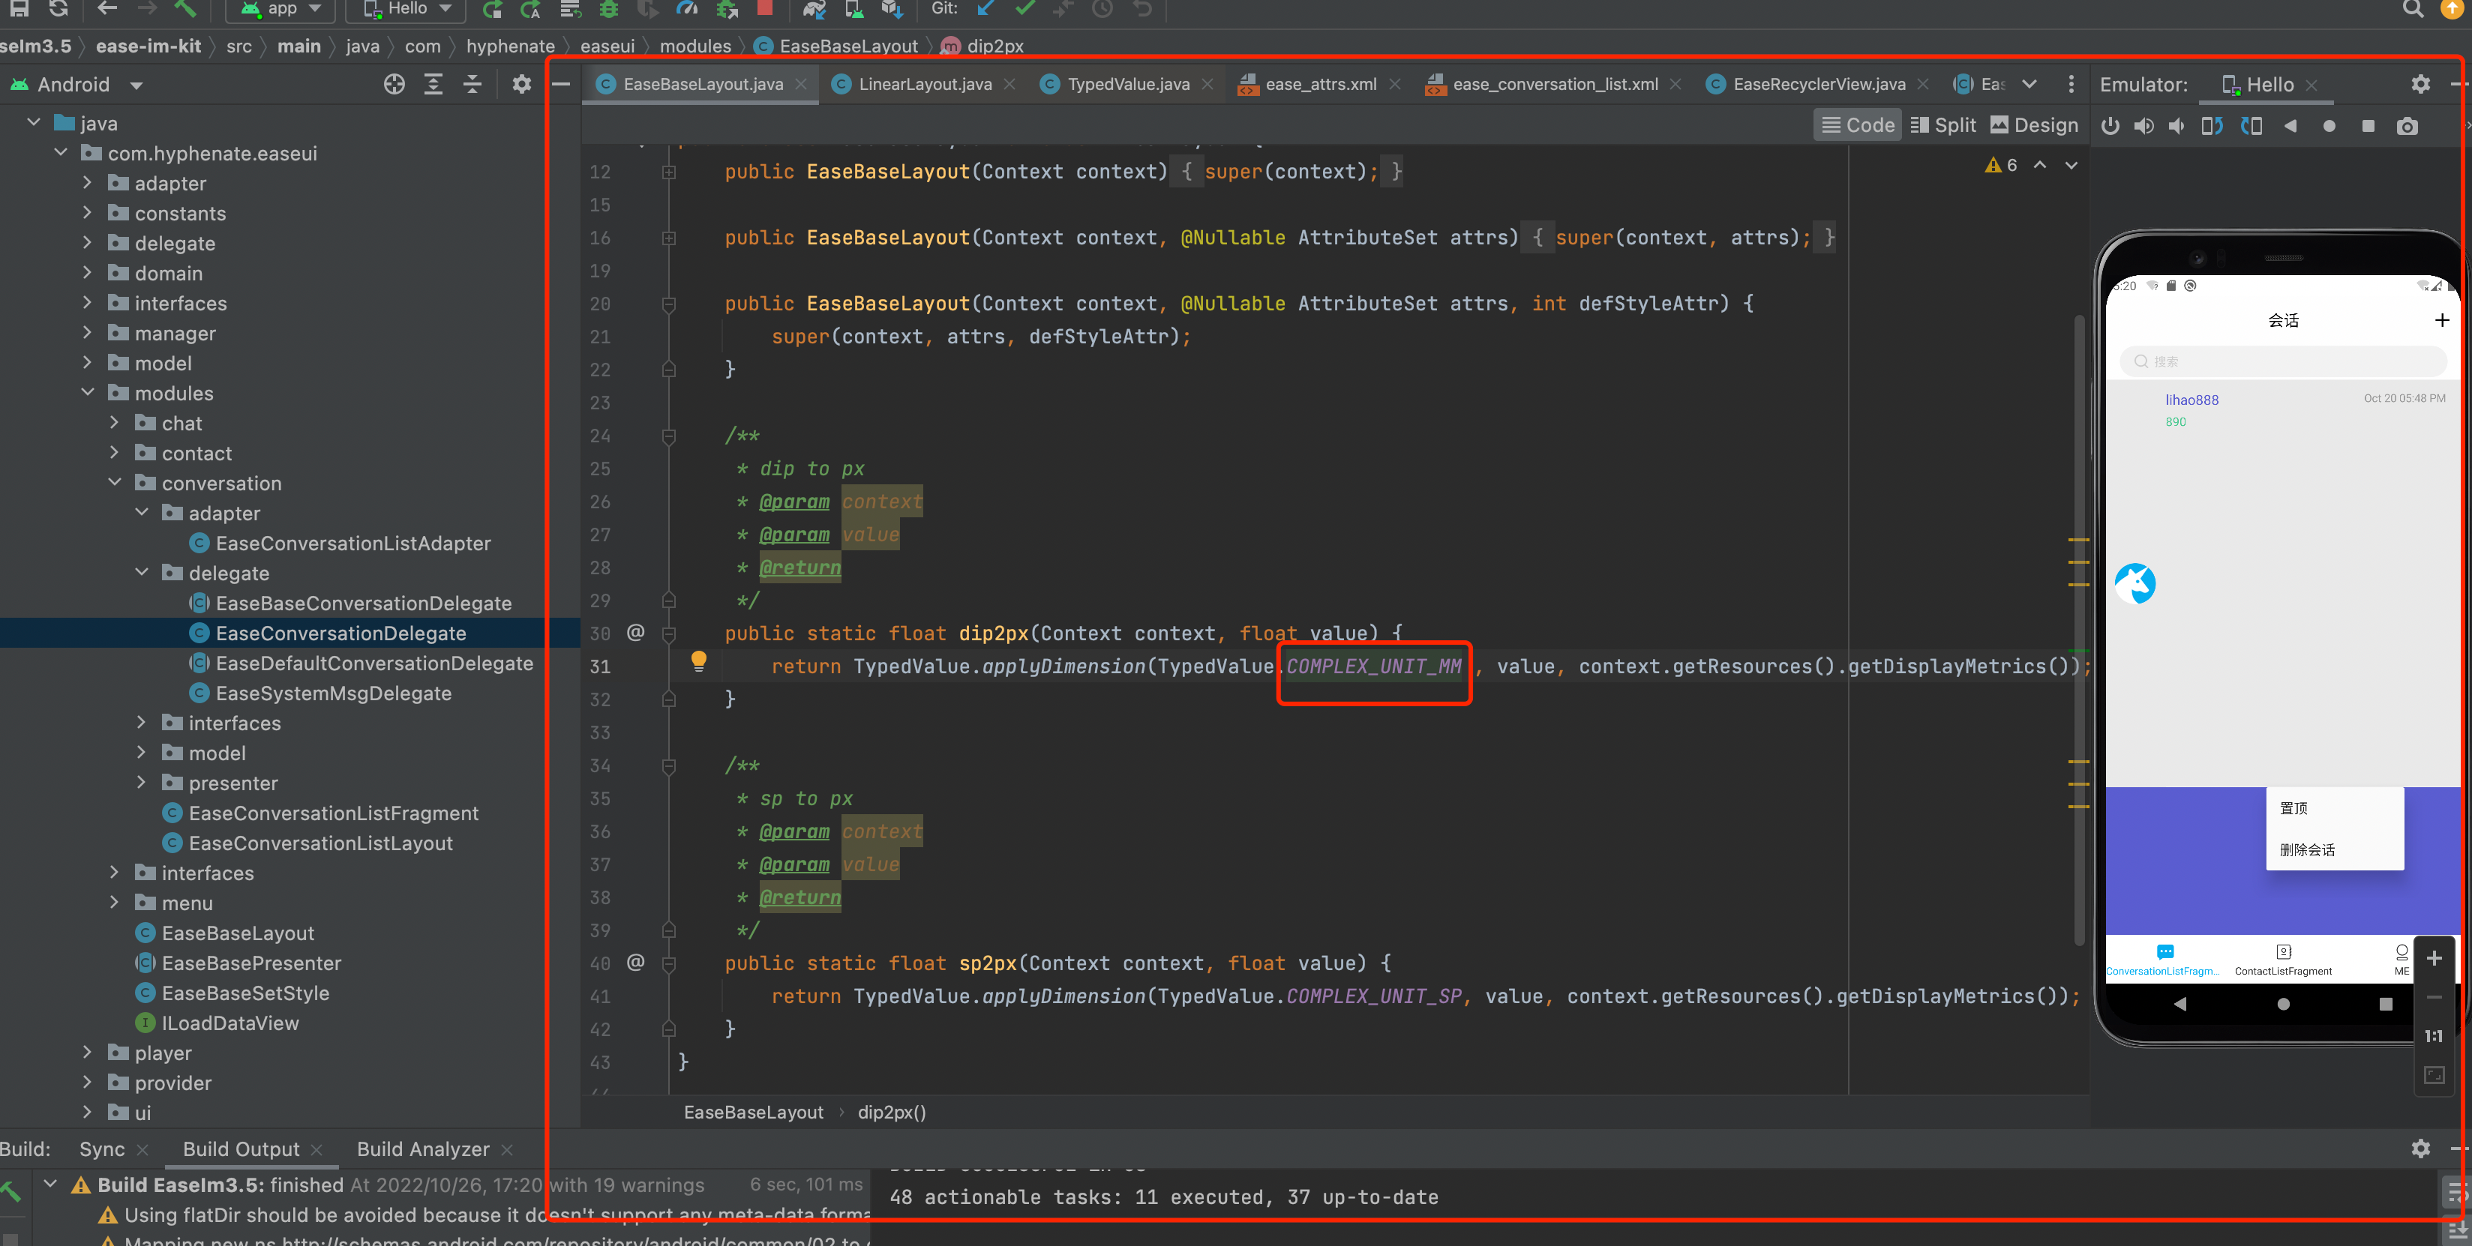Stop the running app with red square
This screenshot has height=1246, width=2472.
pos(765,7)
